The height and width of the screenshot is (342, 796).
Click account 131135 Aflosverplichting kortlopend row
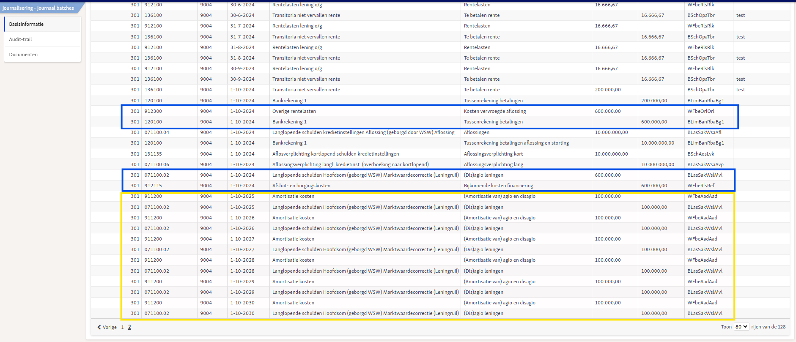click(x=440, y=154)
